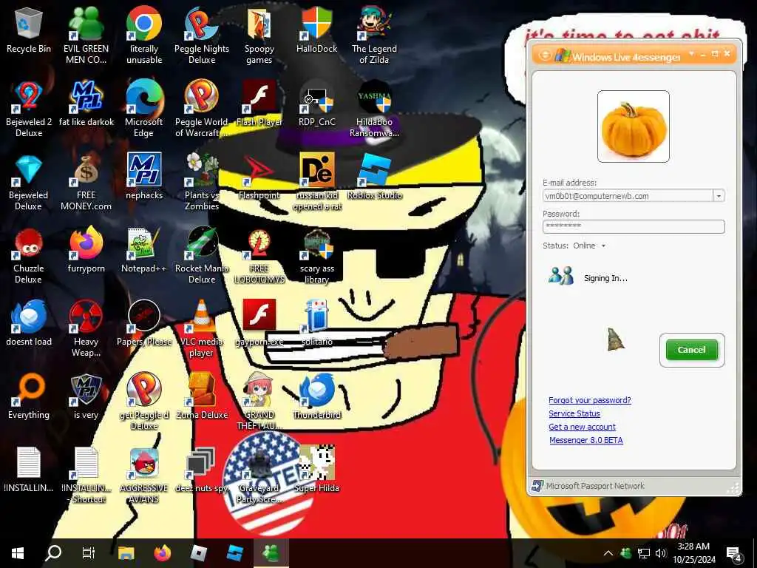Open the Messenger 8.0 BETA link

[x=586, y=440]
